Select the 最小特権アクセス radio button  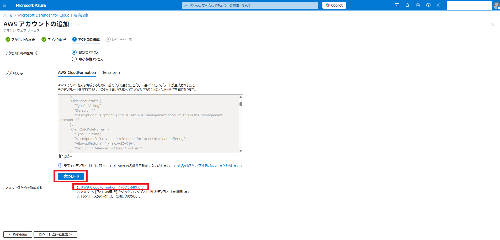74,59
